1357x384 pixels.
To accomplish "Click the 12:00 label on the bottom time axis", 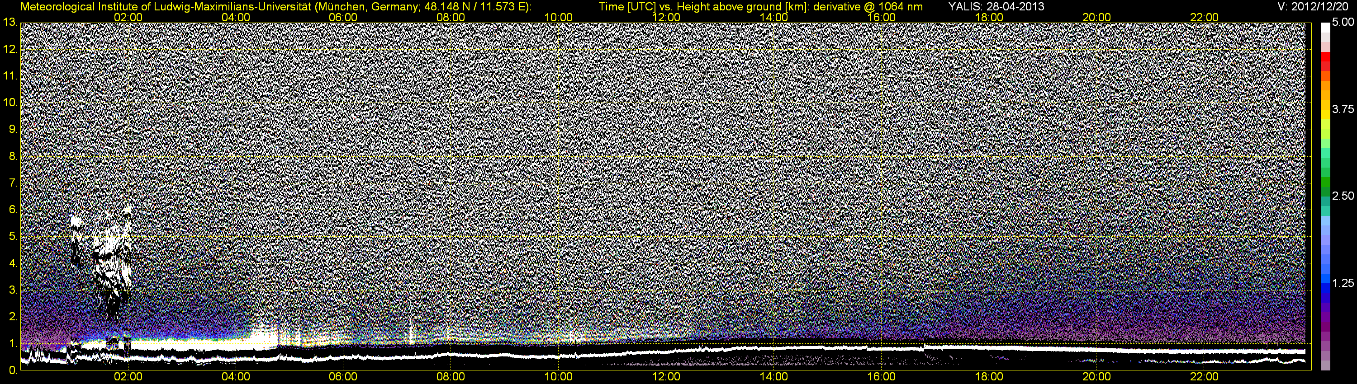I will (x=666, y=377).
